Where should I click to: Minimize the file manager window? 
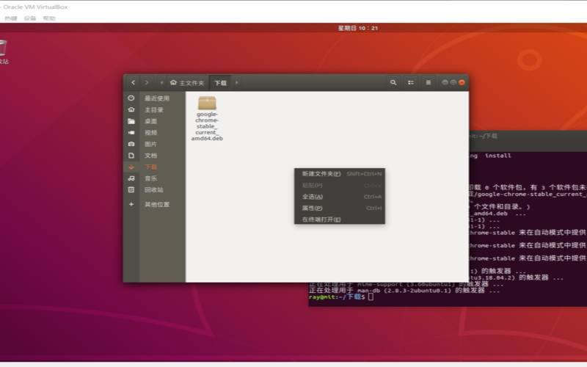445,82
